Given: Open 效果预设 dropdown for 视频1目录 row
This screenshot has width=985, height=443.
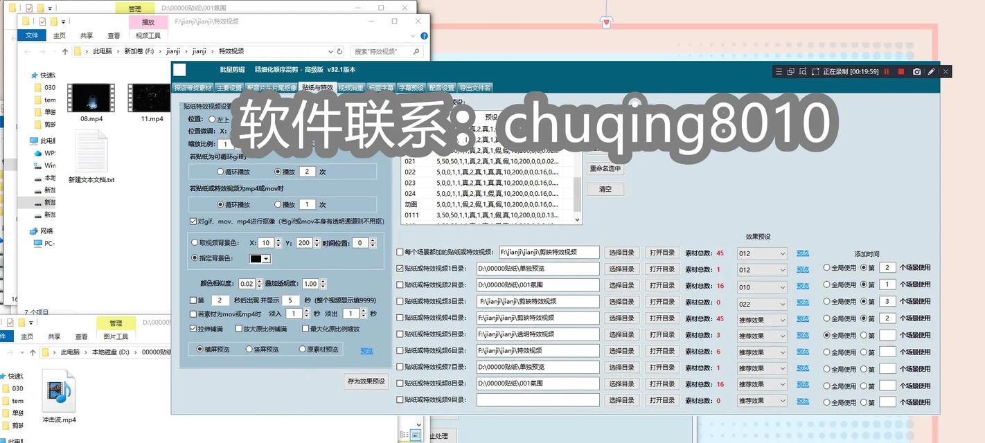Looking at the screenshot, I should click(762, 270).
